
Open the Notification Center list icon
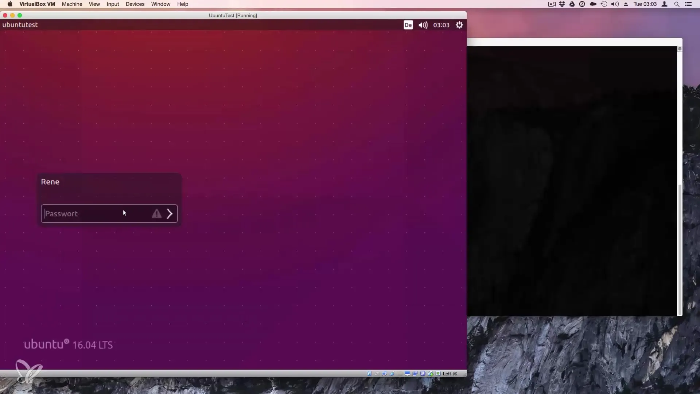pos(688,4)
